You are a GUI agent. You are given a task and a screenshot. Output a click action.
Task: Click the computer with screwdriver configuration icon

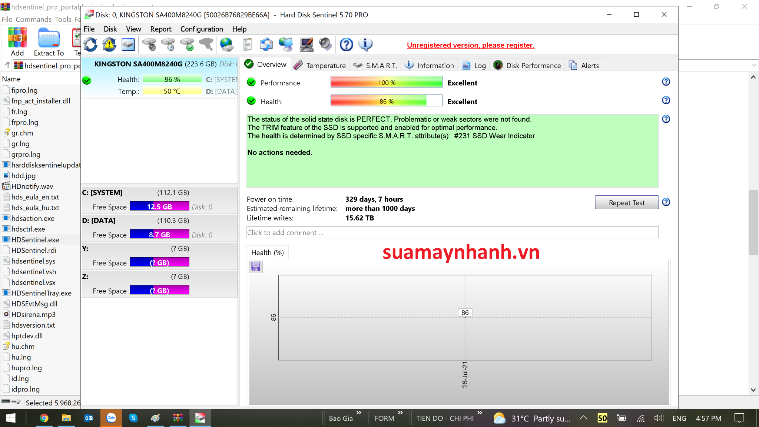(306, 44)
